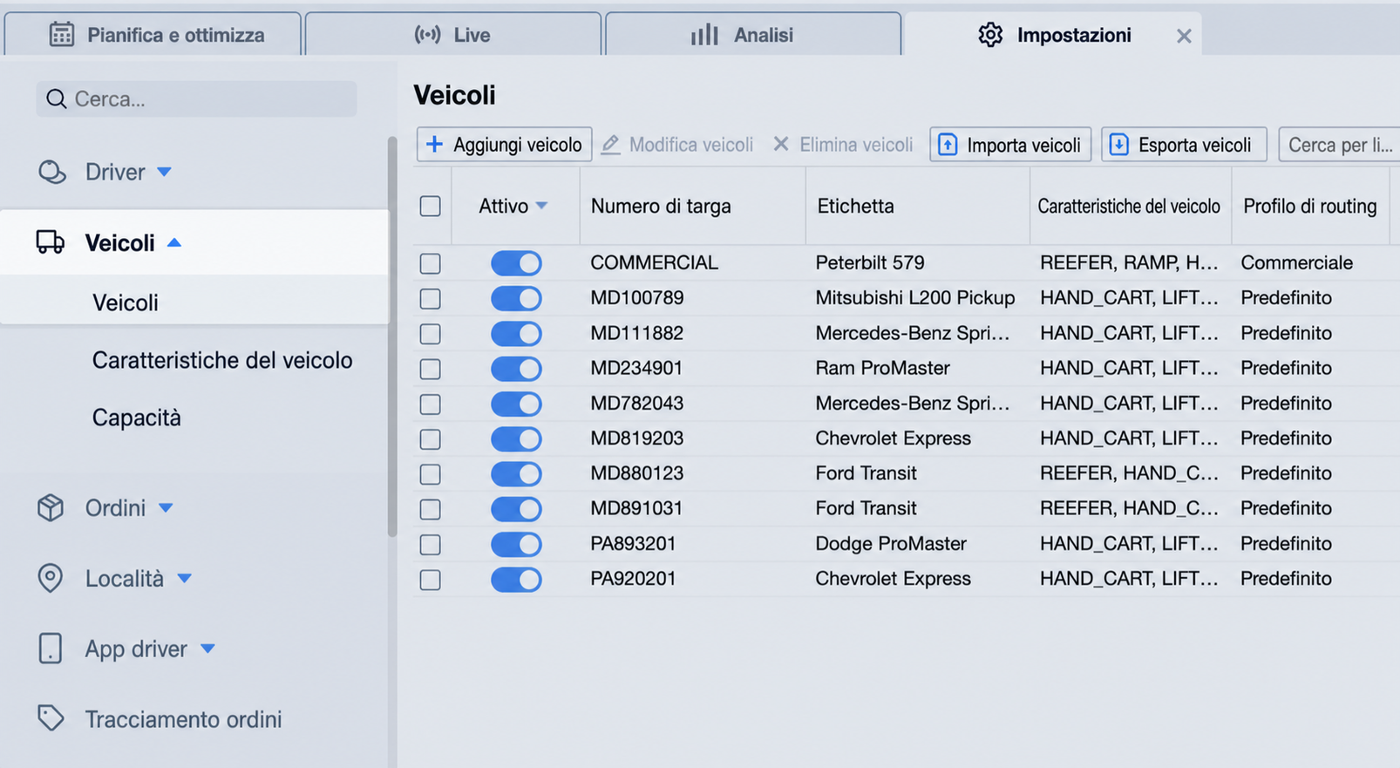Click the Profilo di routing column header

click(1310, 207)
